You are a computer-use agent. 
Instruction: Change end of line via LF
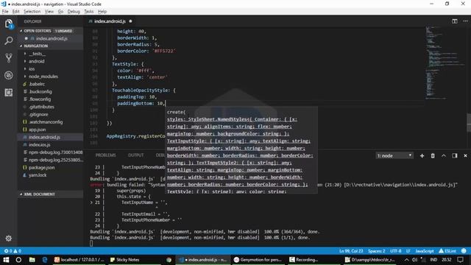(x=408, y=251)
